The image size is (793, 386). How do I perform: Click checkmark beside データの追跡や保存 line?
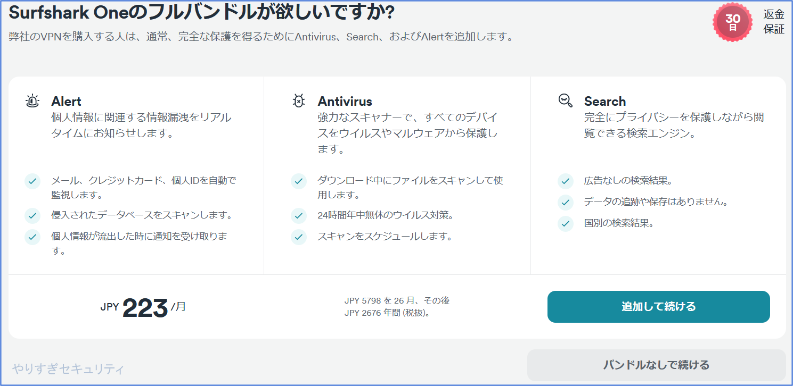pyautogui.click(x=565, y=202)
